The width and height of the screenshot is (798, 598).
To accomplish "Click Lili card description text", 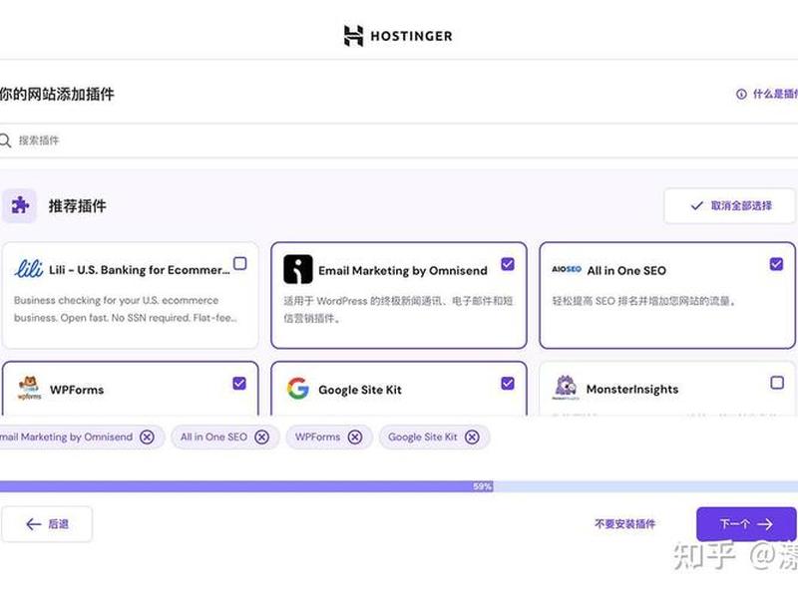I will (x=126, y=309).
